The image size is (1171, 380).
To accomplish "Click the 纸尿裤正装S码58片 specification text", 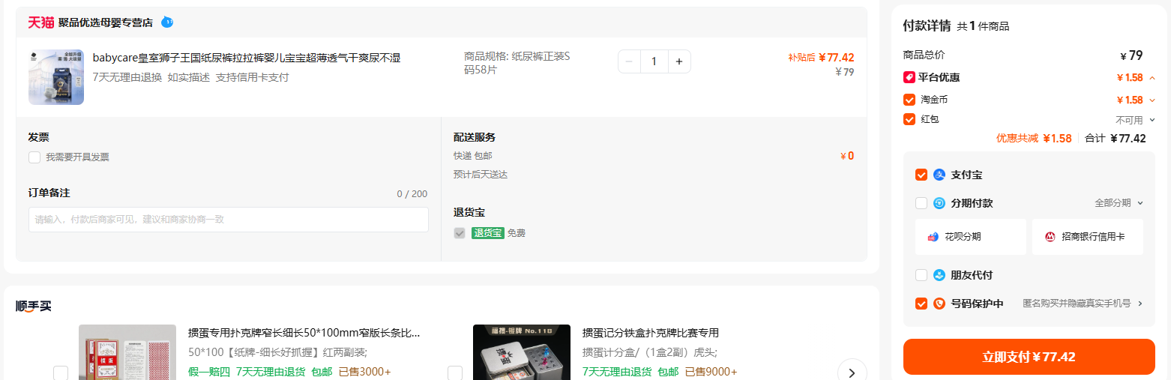I will pos(517,63).
